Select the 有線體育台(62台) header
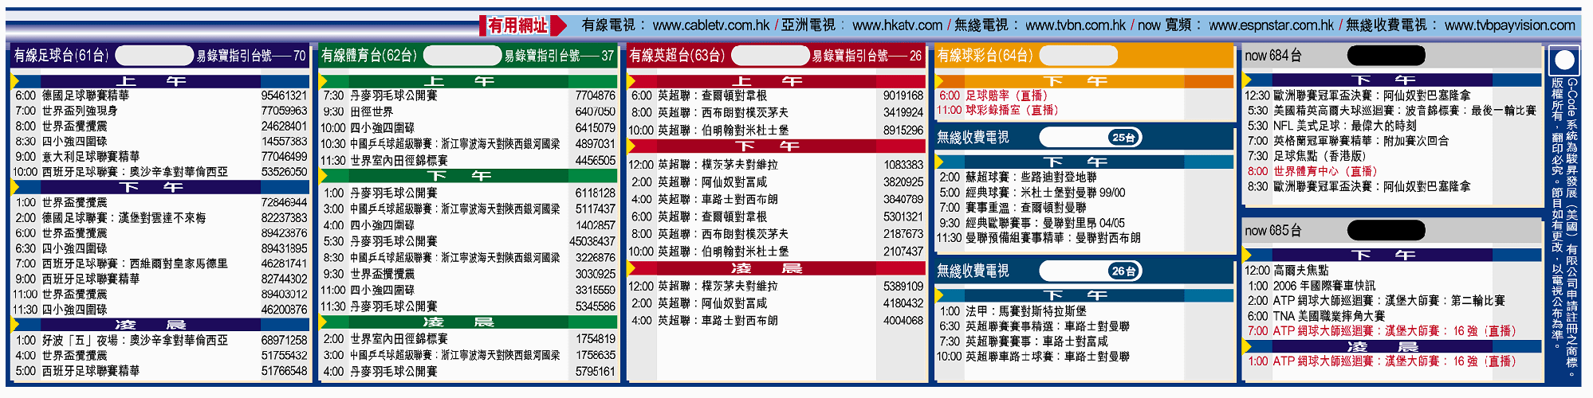1593x398 pixels. (369, 56)
